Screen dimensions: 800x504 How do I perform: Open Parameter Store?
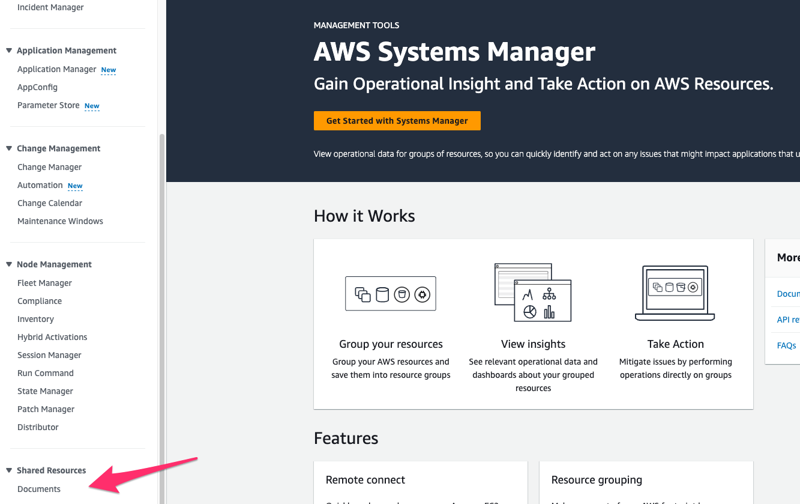(48, 105)
